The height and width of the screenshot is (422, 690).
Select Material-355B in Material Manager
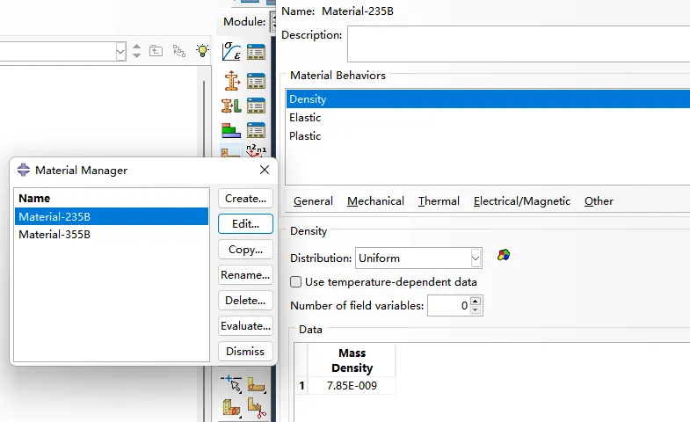[x=112, y=235]
